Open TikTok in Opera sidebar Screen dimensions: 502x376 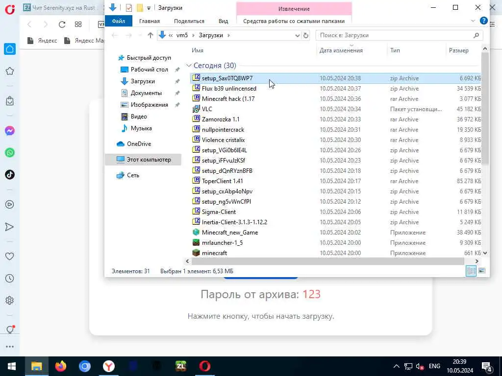point(10,175)
